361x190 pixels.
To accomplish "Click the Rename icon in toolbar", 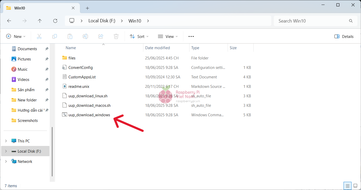I will click(85, 36).
